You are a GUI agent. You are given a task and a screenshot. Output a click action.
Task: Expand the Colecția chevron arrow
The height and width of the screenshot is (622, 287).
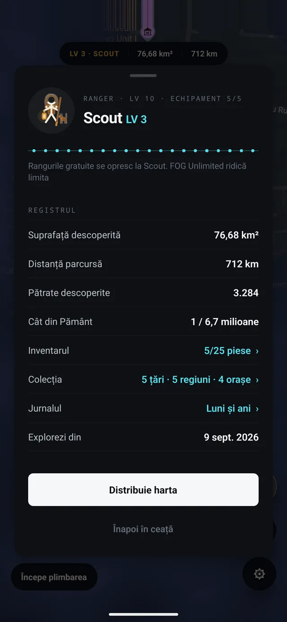click(257, 380)
